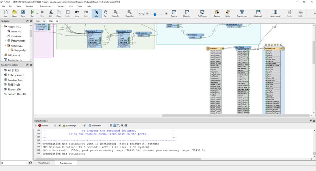This screenshot has width=316, height=171.
Task: Expand All (492) in Transformer Gallery
Action: (2, 70)
